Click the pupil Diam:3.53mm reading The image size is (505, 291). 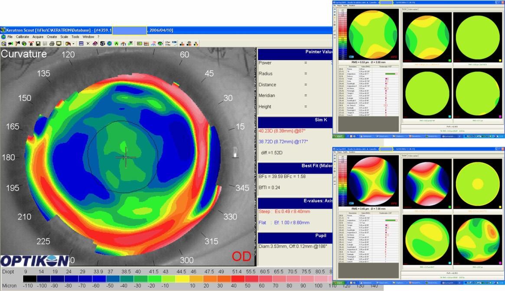pos(293,246)
